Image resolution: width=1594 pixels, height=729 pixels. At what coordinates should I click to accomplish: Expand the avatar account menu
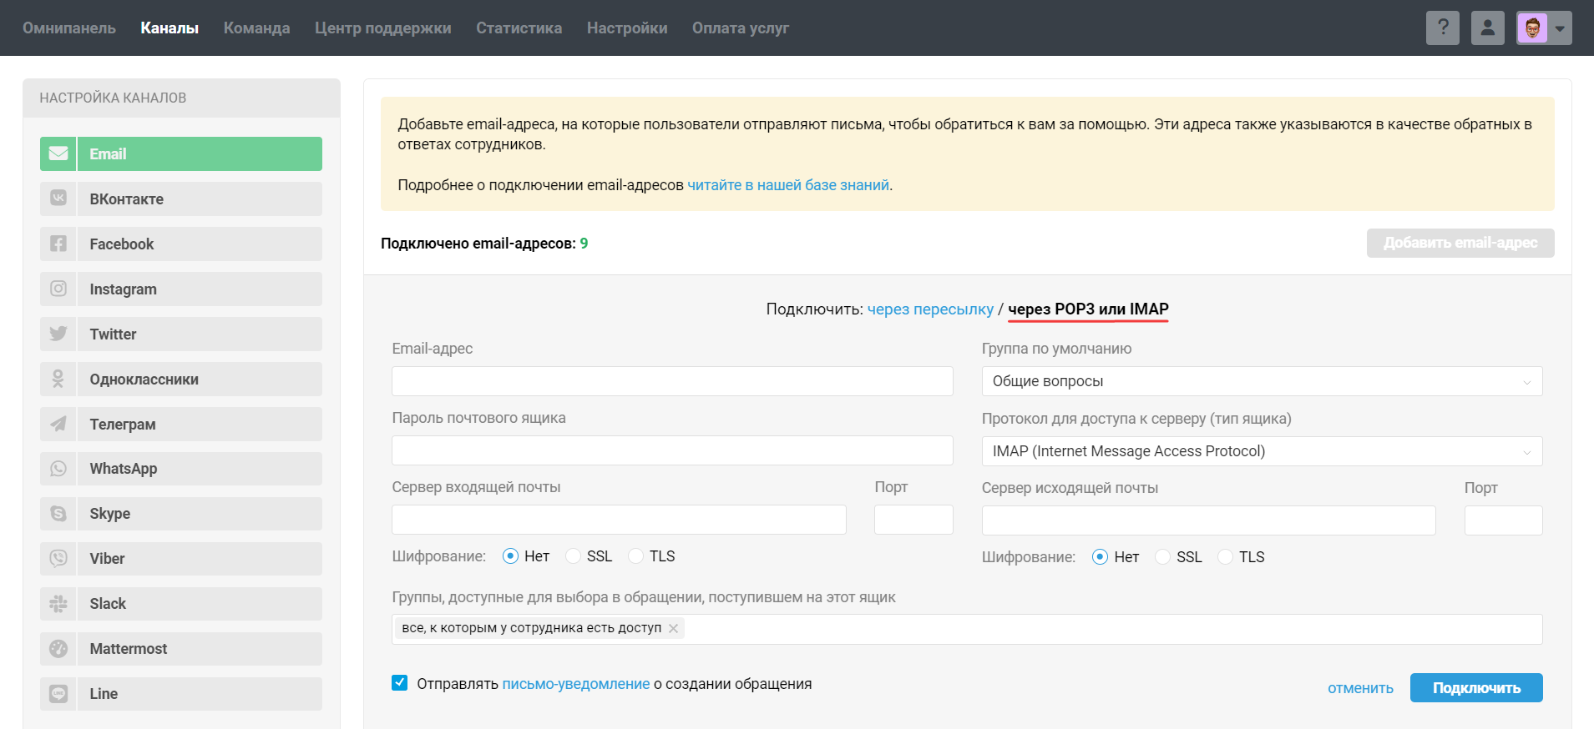pyautogui.click(x=1544, y=28)
